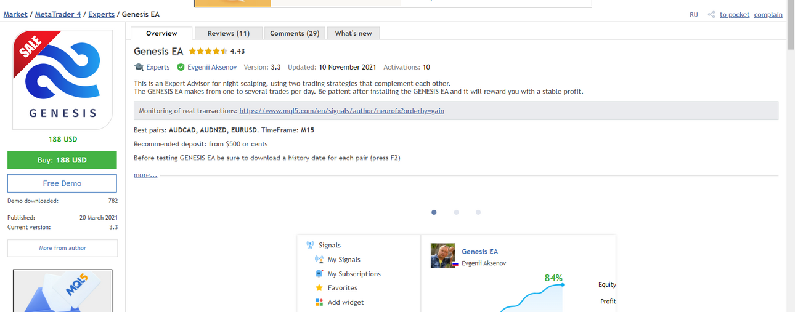Click the star rating next to Genesis EA
795x312 pixels.
pyautogui.click(x=208, y=51)
